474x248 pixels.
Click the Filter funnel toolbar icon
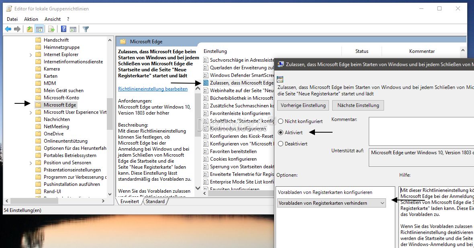[86, 29]
